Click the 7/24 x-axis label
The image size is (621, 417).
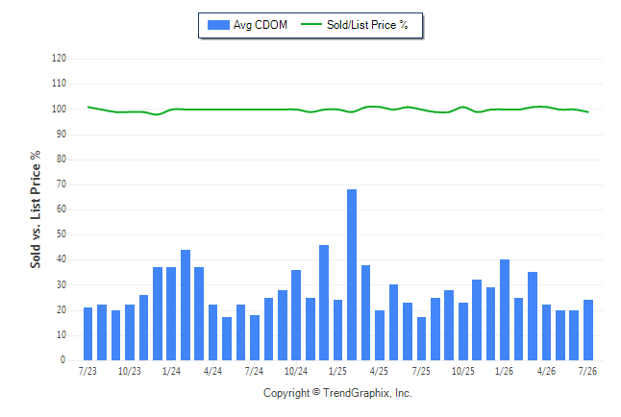coord(254,371)
